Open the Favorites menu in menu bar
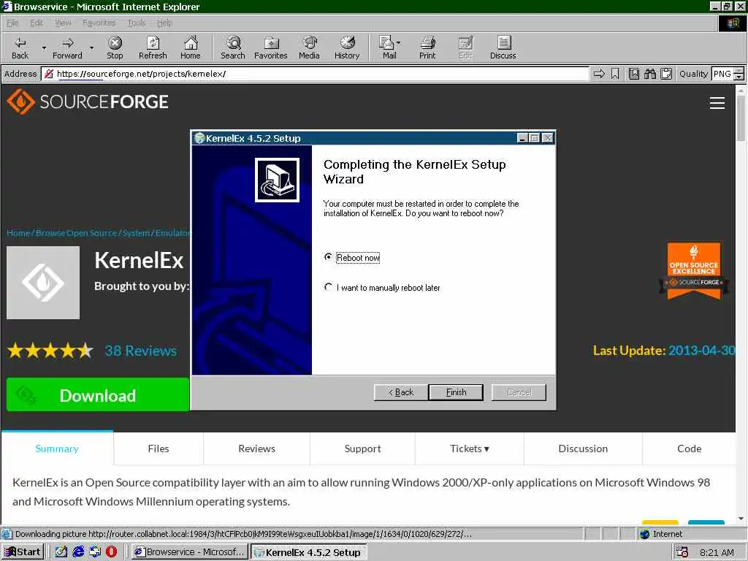The image size is (748, 561). click(99, 23)
